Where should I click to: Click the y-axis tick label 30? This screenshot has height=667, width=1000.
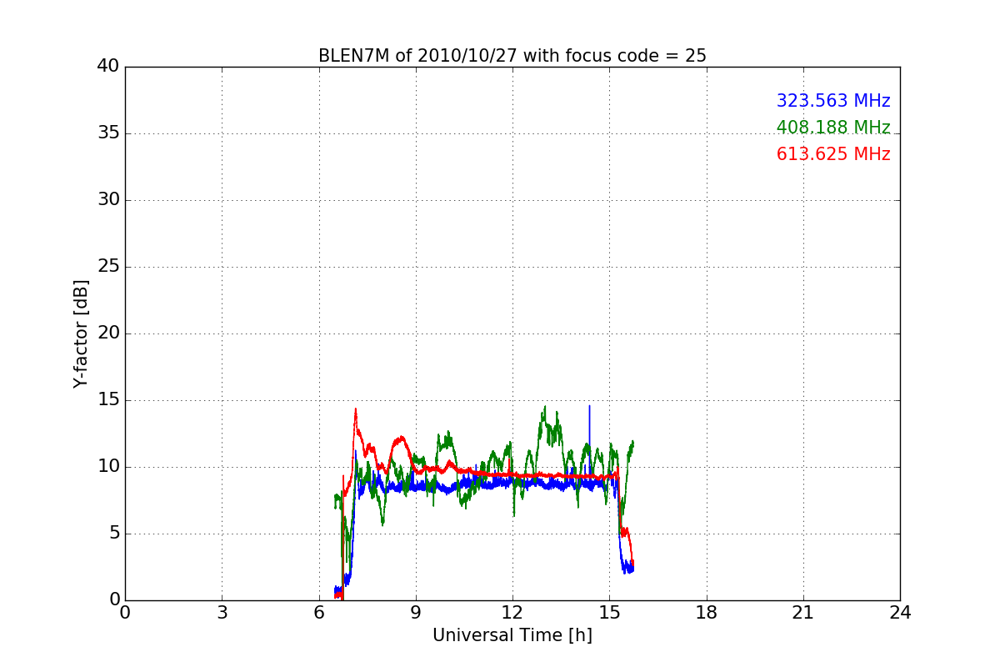(x=108, y=200)
